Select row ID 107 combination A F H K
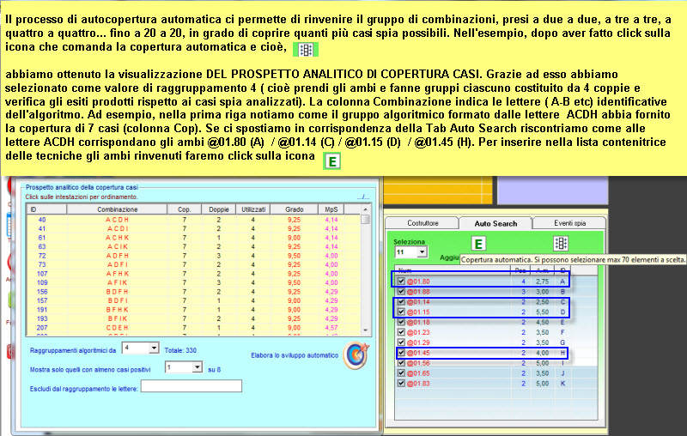687x436 pixels. point(194,274)
